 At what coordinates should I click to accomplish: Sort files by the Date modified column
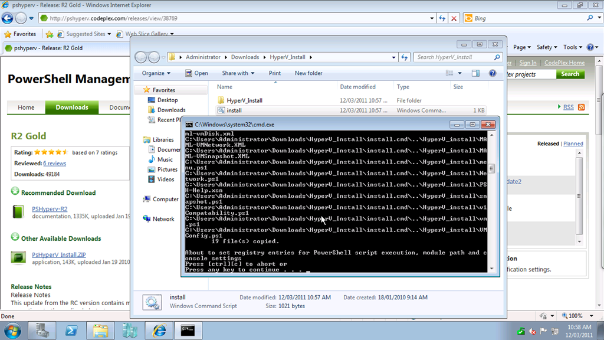(x=357, y=87)
